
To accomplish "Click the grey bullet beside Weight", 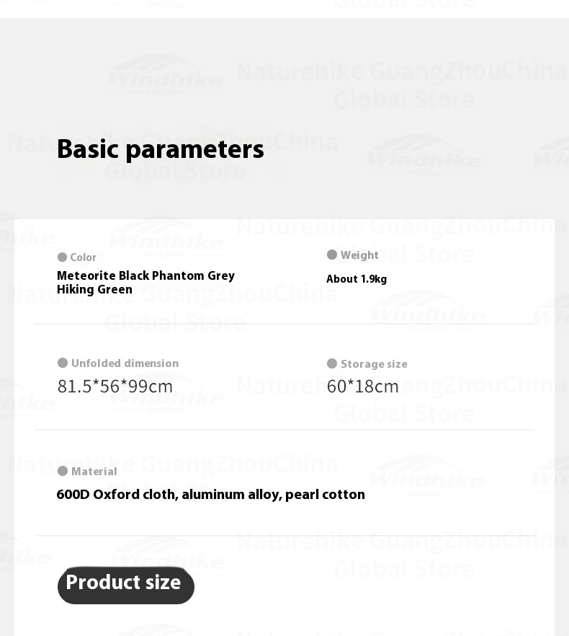I will (x=332, y=255).
